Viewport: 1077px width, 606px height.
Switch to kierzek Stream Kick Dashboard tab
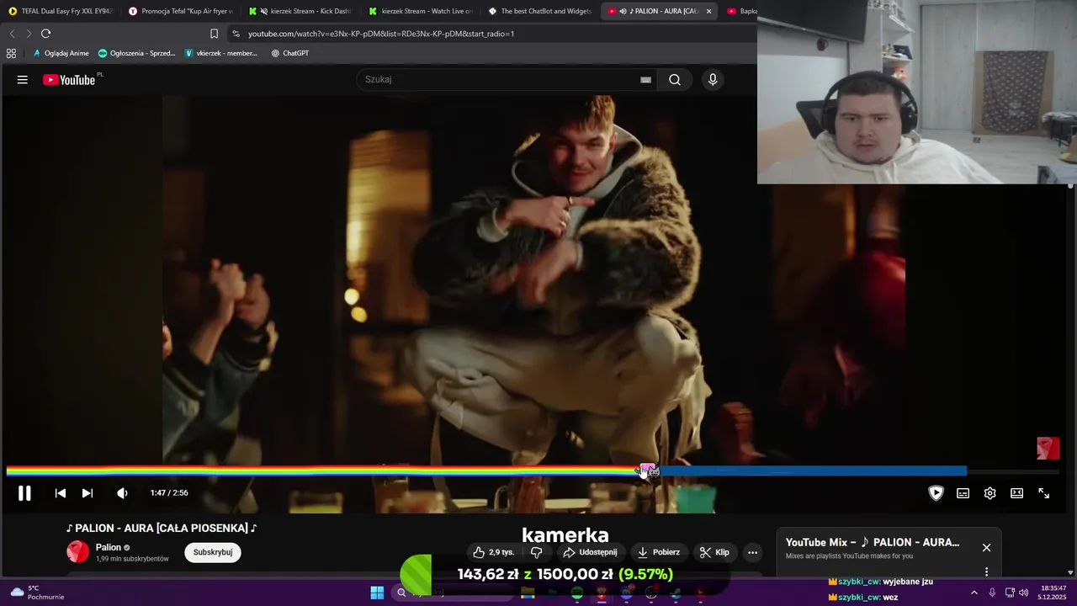(301, 11)
